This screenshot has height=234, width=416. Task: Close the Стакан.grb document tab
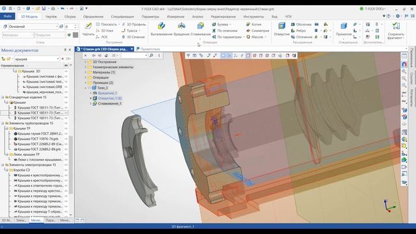(x=132, y=49)
